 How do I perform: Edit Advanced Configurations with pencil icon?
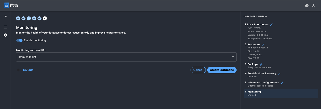pyautogui.click(x=282, y=83)
